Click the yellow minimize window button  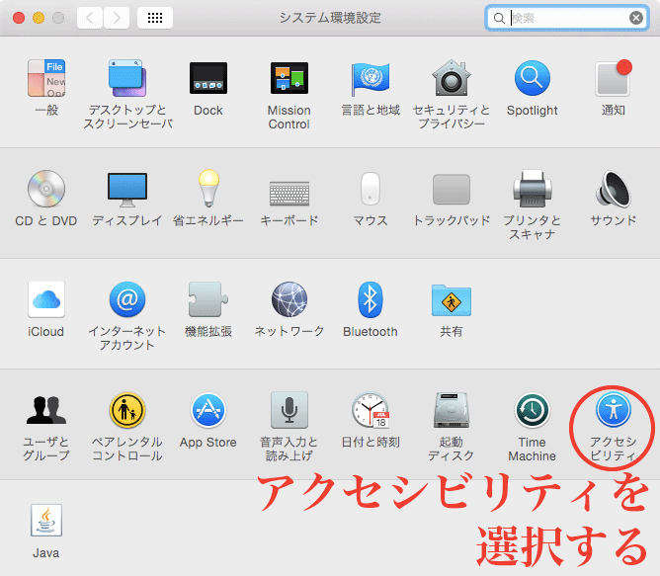39,18
